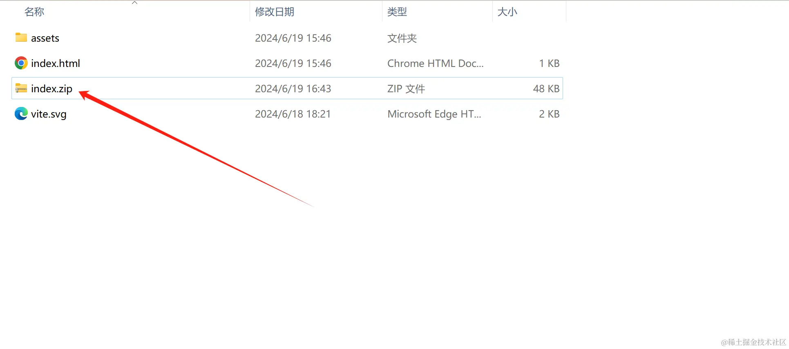This screenshot has width=789, height=349.
Task: Click the assets folder icon
Action: [21, 38]
